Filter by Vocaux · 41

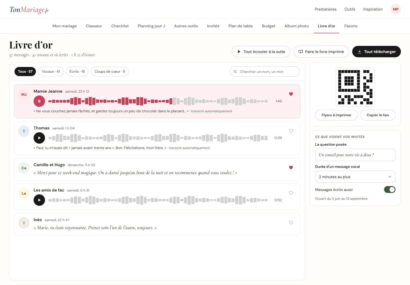(51, 72)
